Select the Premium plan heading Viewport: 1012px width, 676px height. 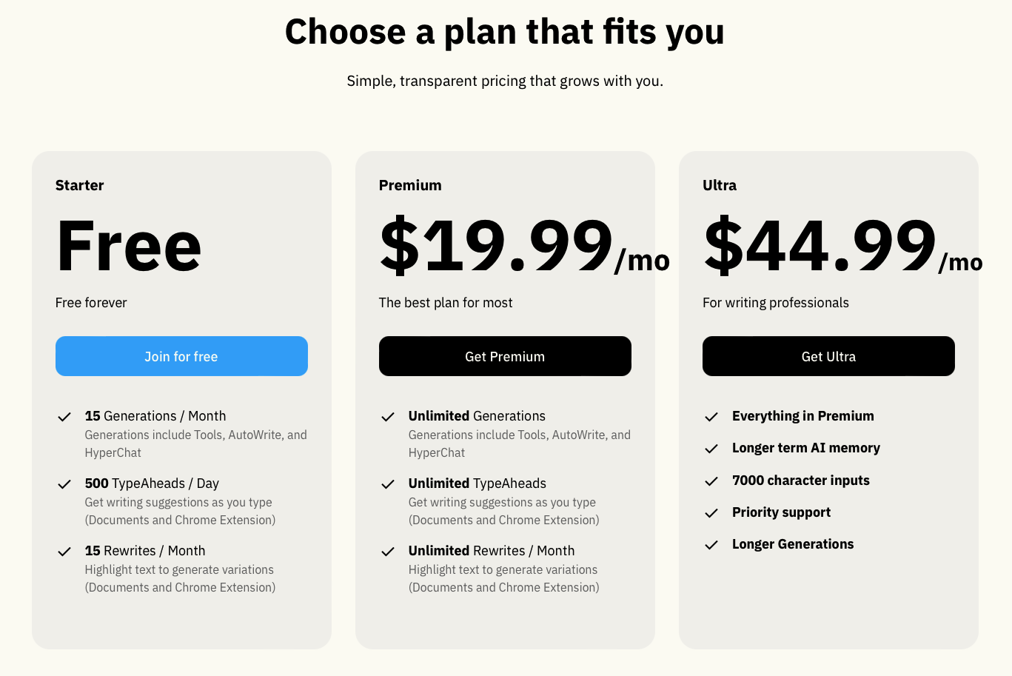click(410, 185)
